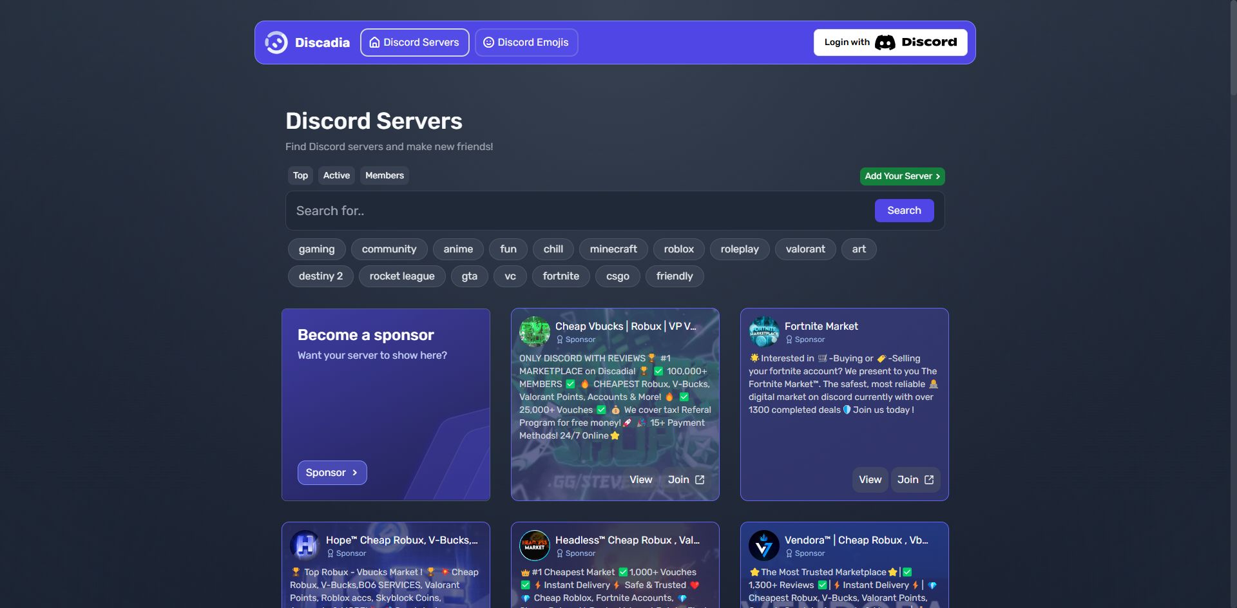Screen dimensions: 1237x608
Task: Click the Discadia logo icon
Action: (276, 43)
